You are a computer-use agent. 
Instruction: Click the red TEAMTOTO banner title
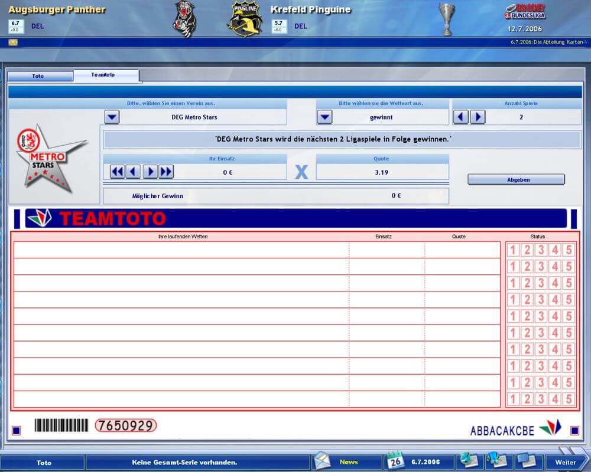pyautogui.click(x=112, y=219)
